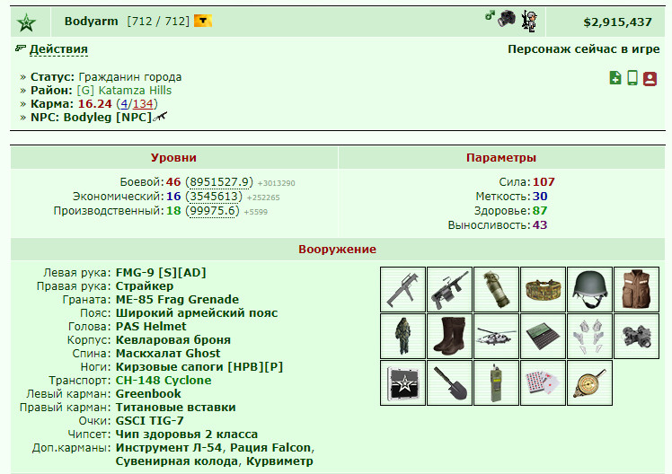Open the ME-85 Frag Grenade link
Image resolution: width=672 pixels, height=474 pixels.
[177, 299]
